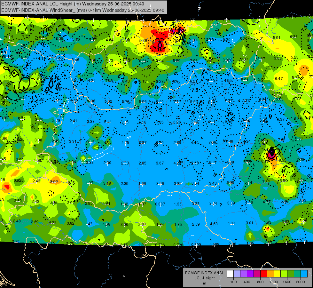
Task: Select the sky blue legend swatch
Action: 304,274
